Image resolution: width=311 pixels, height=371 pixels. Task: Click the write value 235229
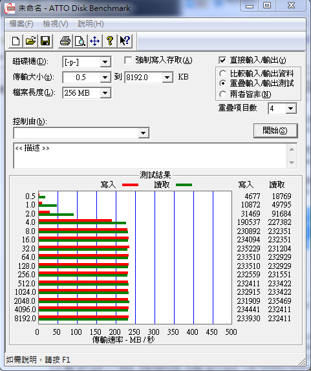point(248,249)
